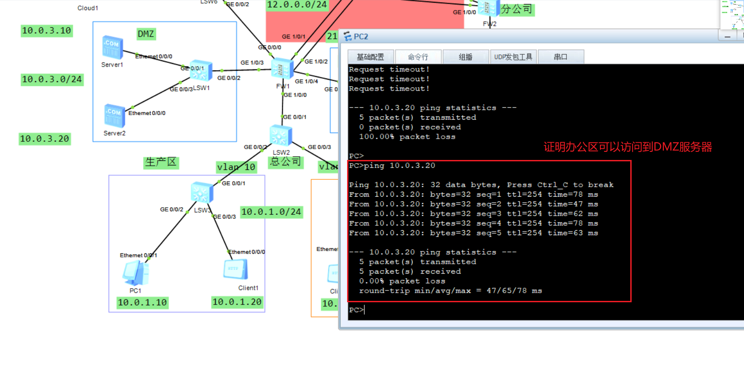Click the 10.0.3.0/24 network label

[52, 79]
